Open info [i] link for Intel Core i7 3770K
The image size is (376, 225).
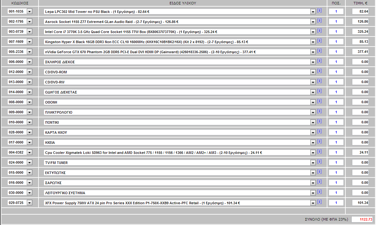tap(319, 31)
